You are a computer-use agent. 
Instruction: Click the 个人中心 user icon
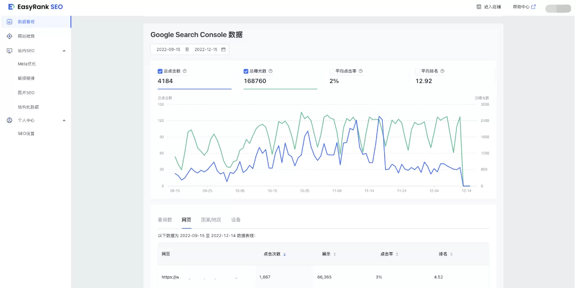point(9,120)
